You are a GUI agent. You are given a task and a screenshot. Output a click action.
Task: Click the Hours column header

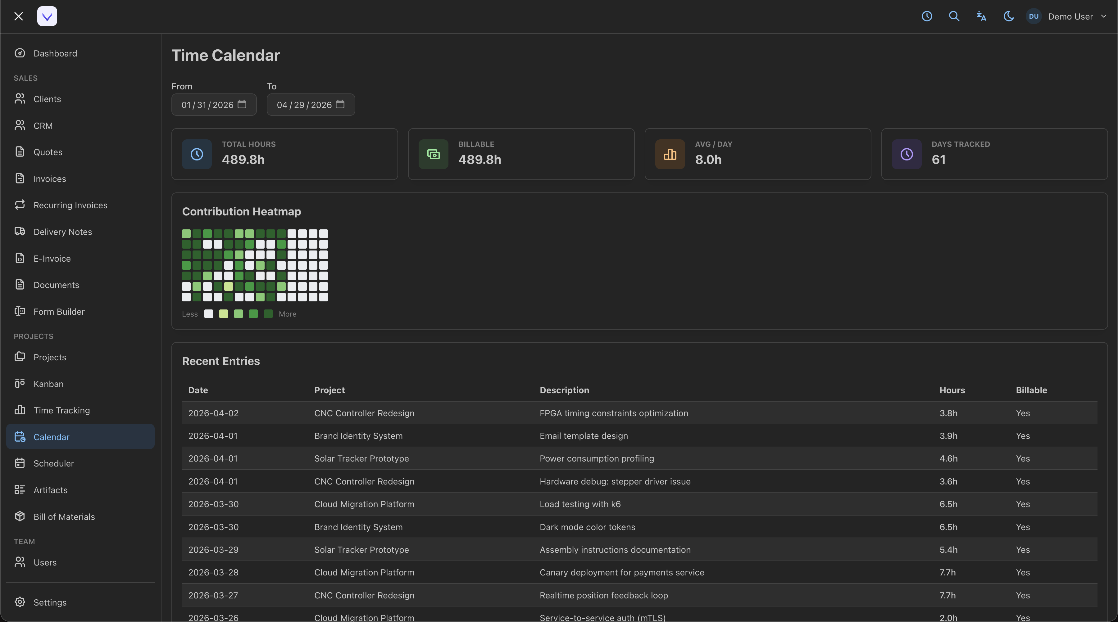pos(952,390)
